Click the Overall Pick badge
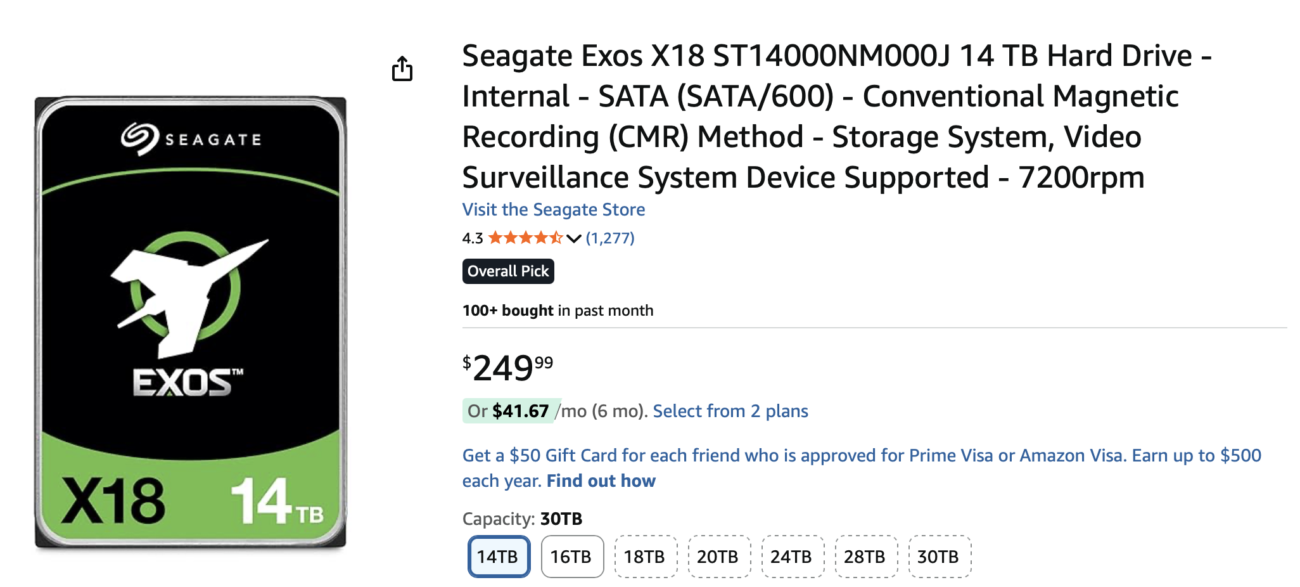1300x587 pixels. (x=508, y=271)
